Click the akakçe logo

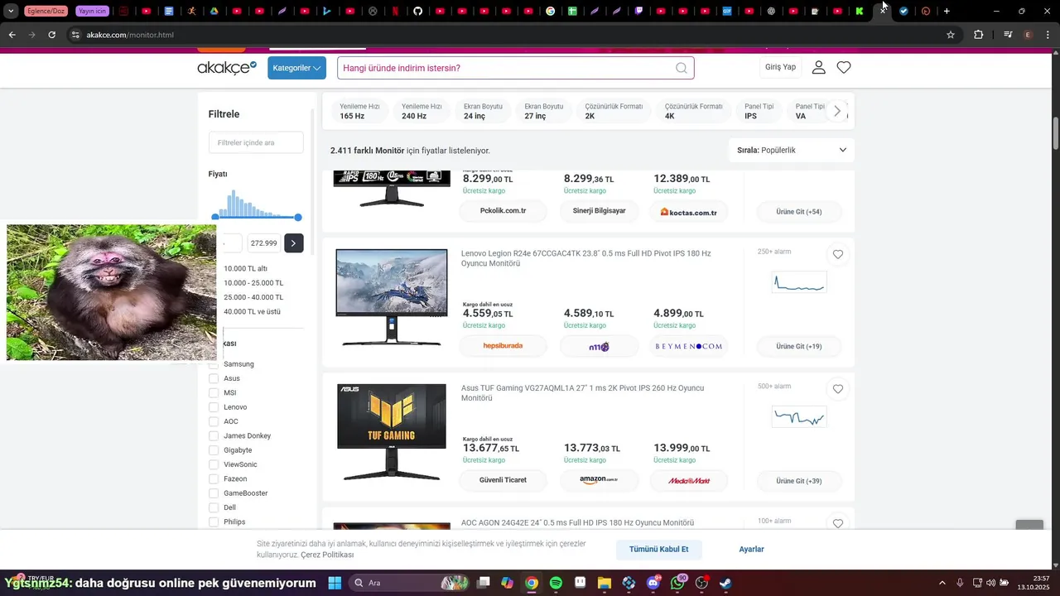coord(227,68)
